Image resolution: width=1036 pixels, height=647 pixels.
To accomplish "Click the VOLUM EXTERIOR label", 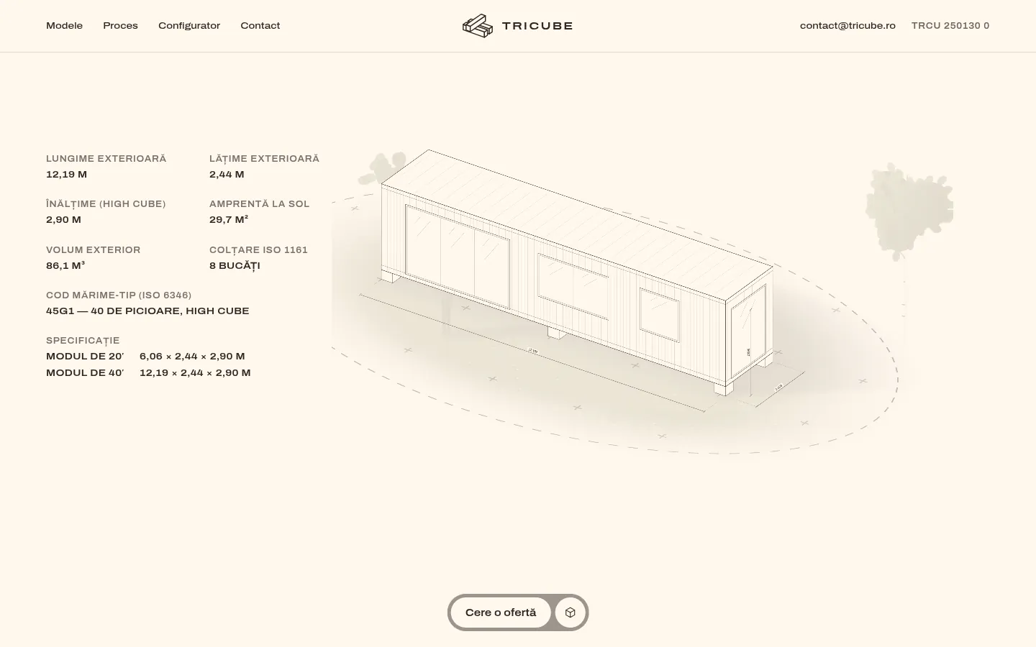I will [93, 250].
